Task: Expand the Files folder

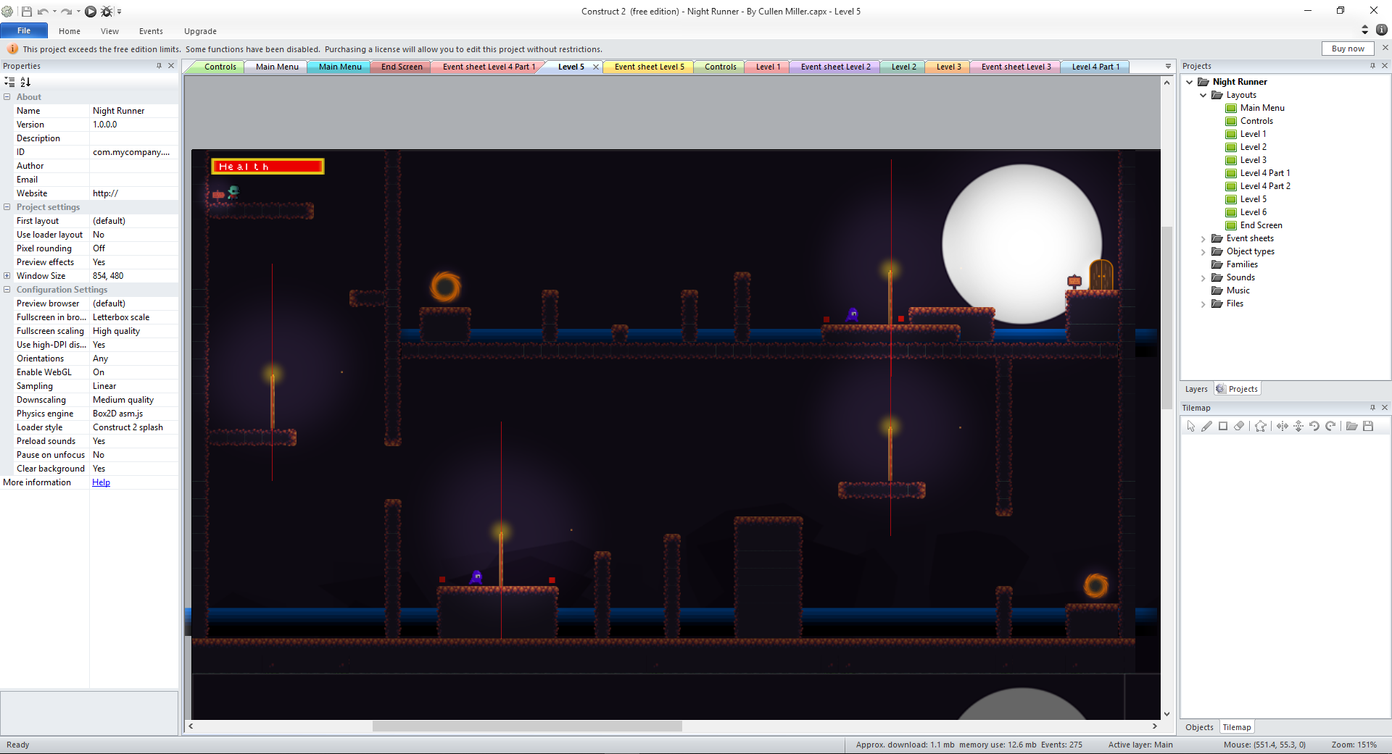Action: (x=1203, y=303)
